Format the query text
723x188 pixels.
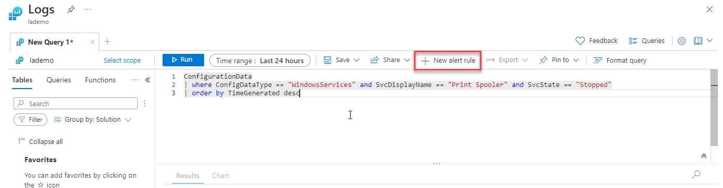(x=620, y=60)
